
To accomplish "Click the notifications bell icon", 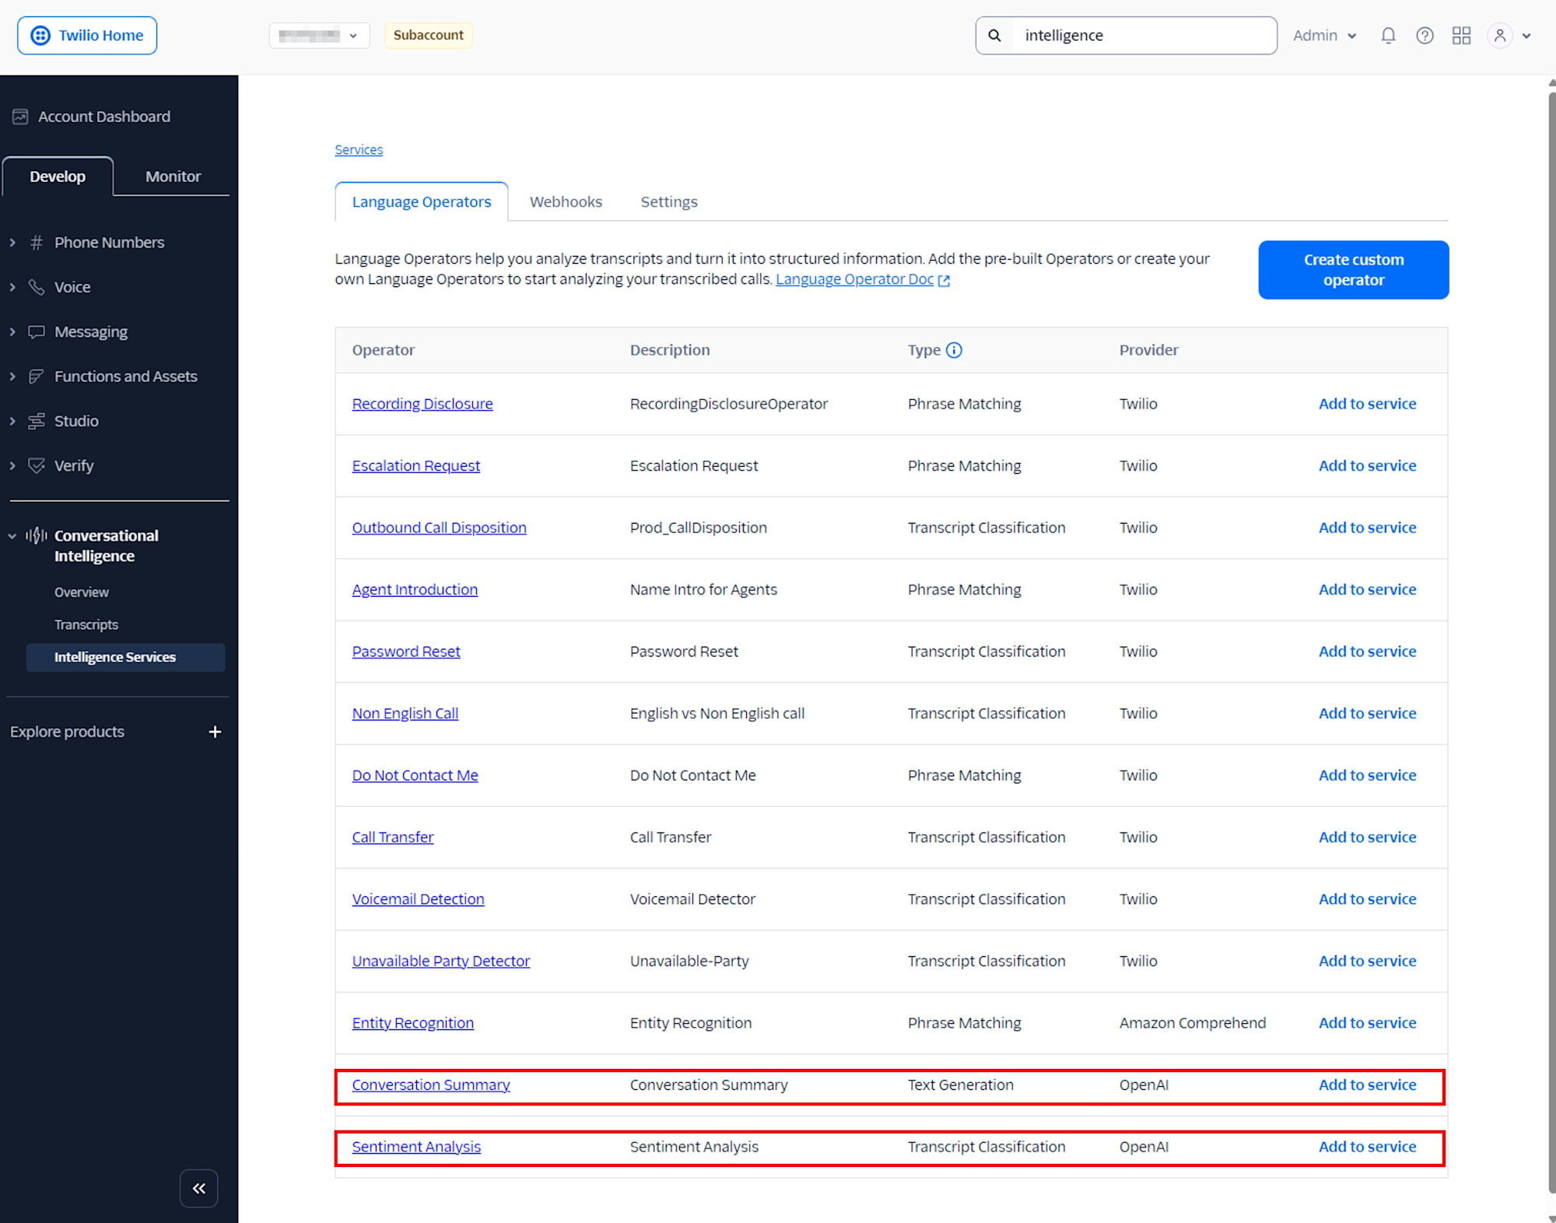I will [x=1388, y=36].
